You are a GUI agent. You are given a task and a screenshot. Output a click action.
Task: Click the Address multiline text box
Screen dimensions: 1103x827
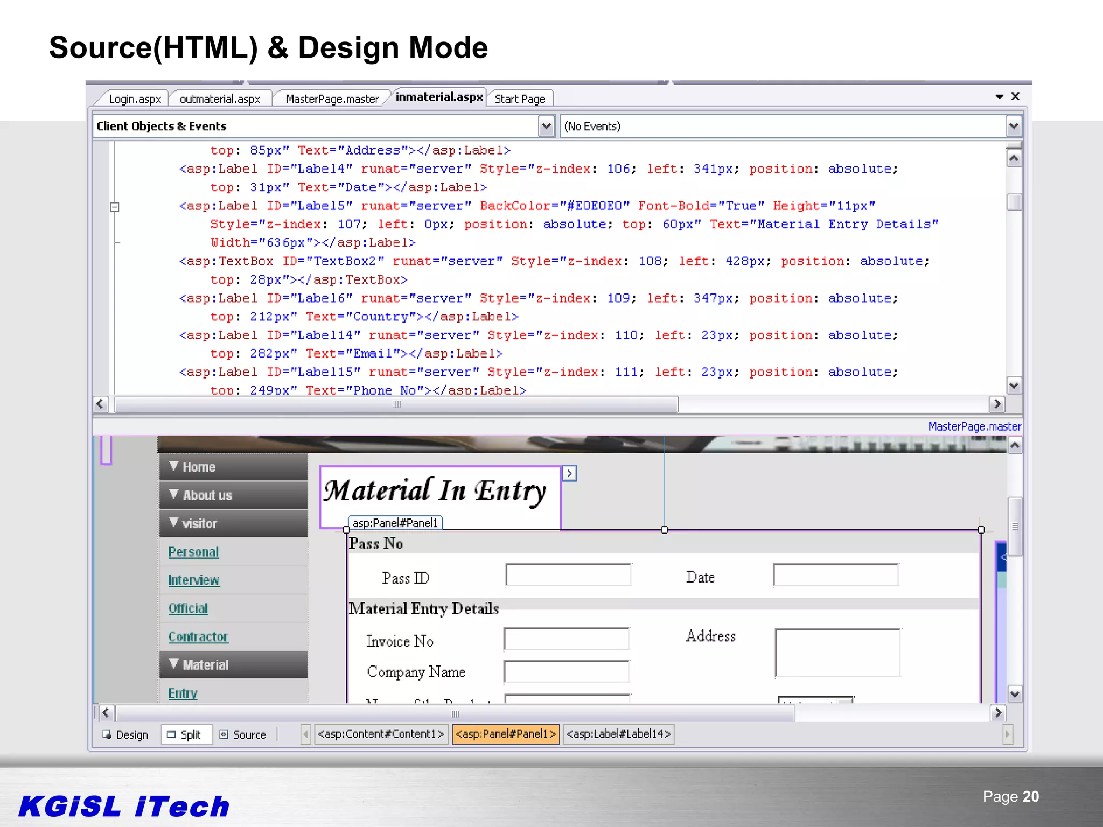click(837, 653)
